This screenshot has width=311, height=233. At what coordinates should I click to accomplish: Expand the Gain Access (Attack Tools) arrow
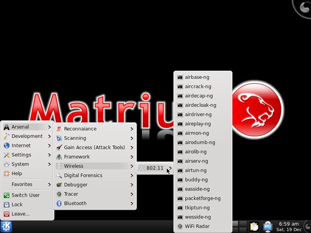click(132, 148)
